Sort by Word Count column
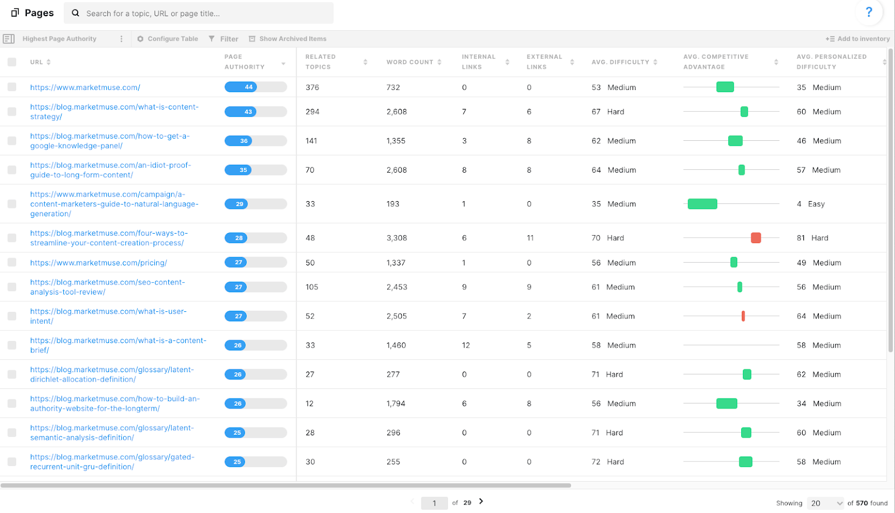 (440, 61)
